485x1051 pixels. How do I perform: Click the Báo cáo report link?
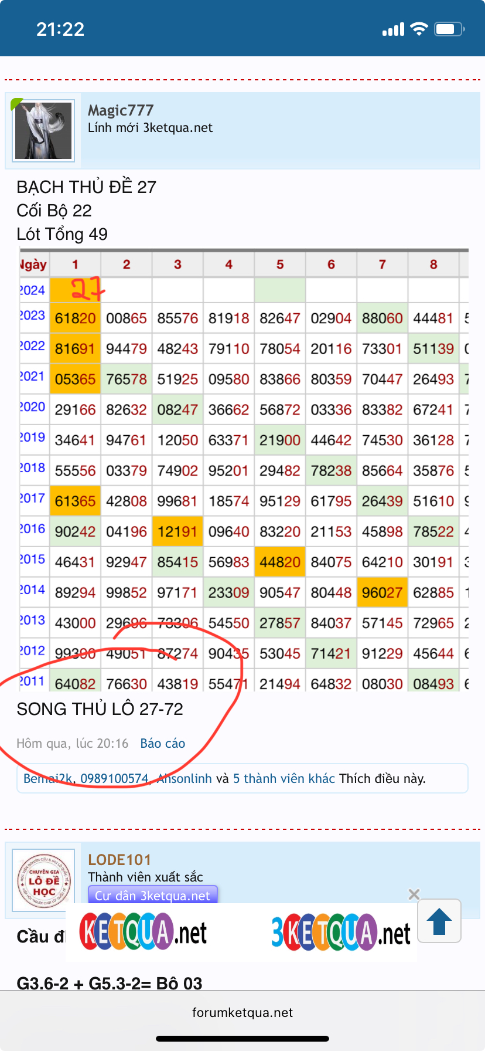(162, 744)
